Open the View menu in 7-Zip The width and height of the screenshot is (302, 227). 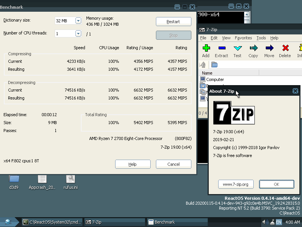[x=226, y=38]
